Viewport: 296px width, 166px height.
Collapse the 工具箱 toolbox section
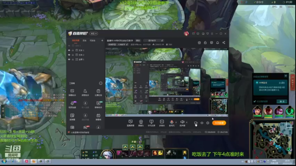pyautogui.click(x=101, y=83)
